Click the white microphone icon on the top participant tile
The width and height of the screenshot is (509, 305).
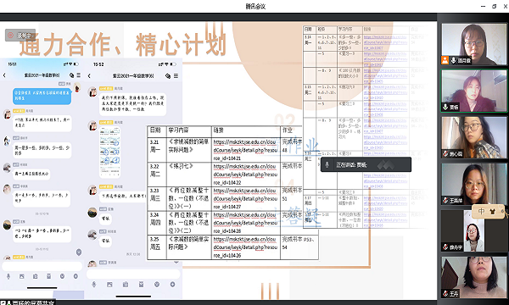coord(454,60)
